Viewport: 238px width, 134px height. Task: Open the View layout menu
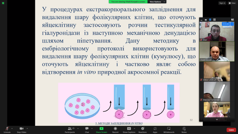pos(232,3)
